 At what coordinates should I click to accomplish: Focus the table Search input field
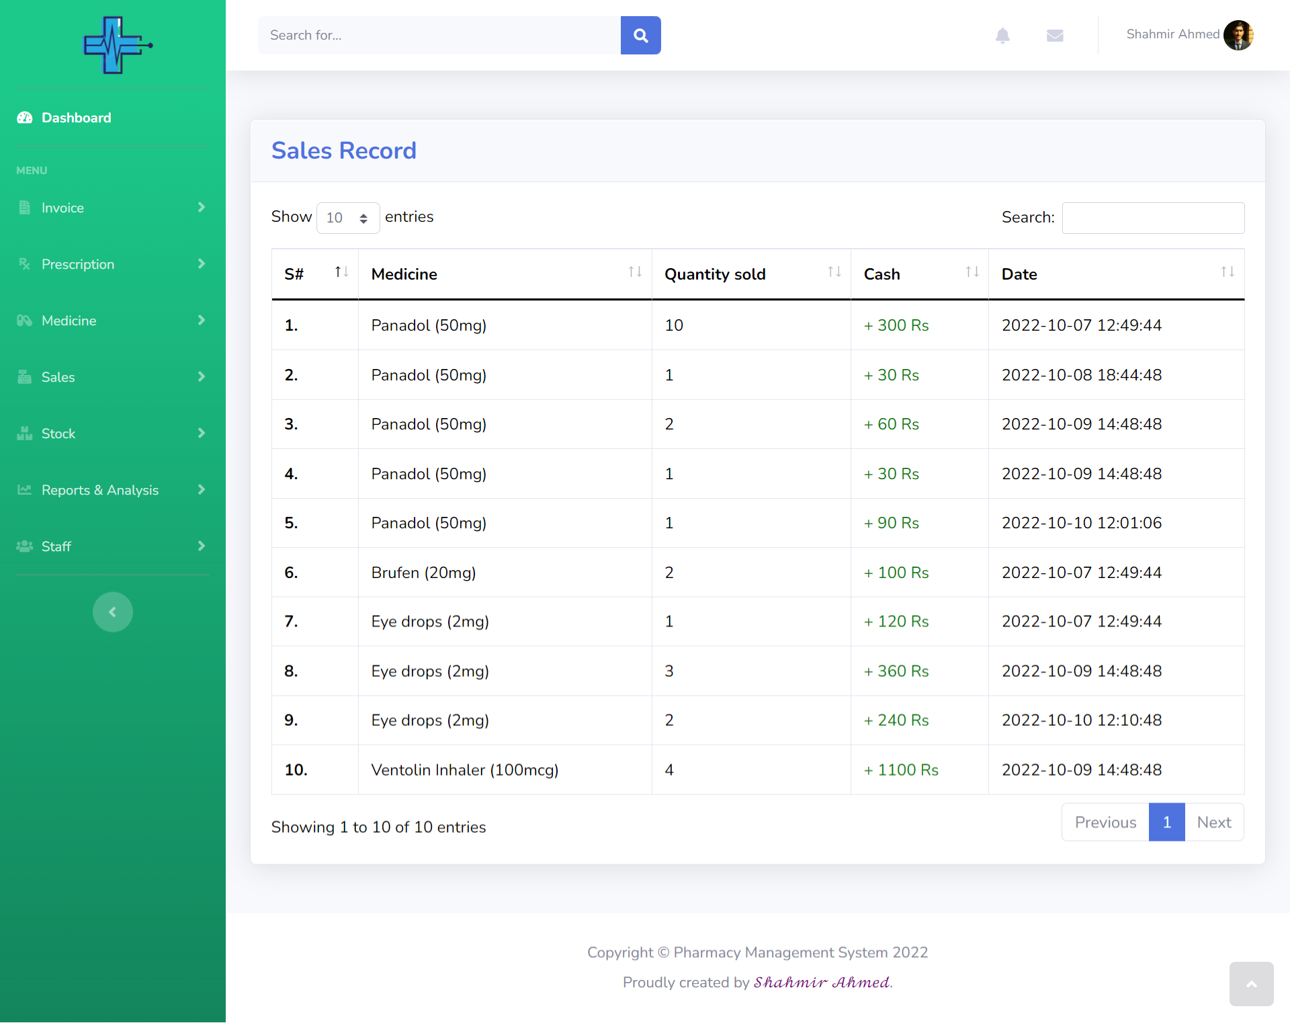pos(1153,218)
